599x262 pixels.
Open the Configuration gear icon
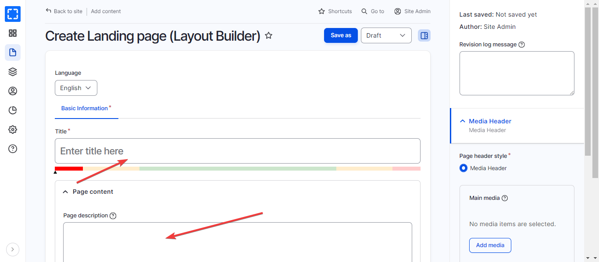point(13,129)
